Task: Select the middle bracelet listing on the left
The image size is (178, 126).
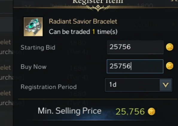Action: coord(6,73)
